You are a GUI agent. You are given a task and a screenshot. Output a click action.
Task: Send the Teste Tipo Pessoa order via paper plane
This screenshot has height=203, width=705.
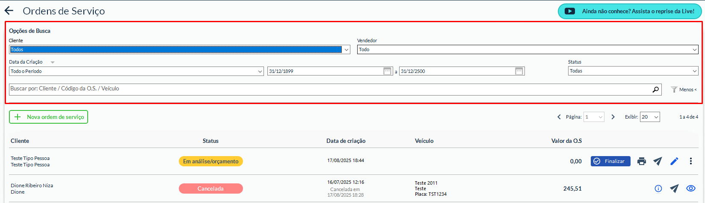click(658, 161)
